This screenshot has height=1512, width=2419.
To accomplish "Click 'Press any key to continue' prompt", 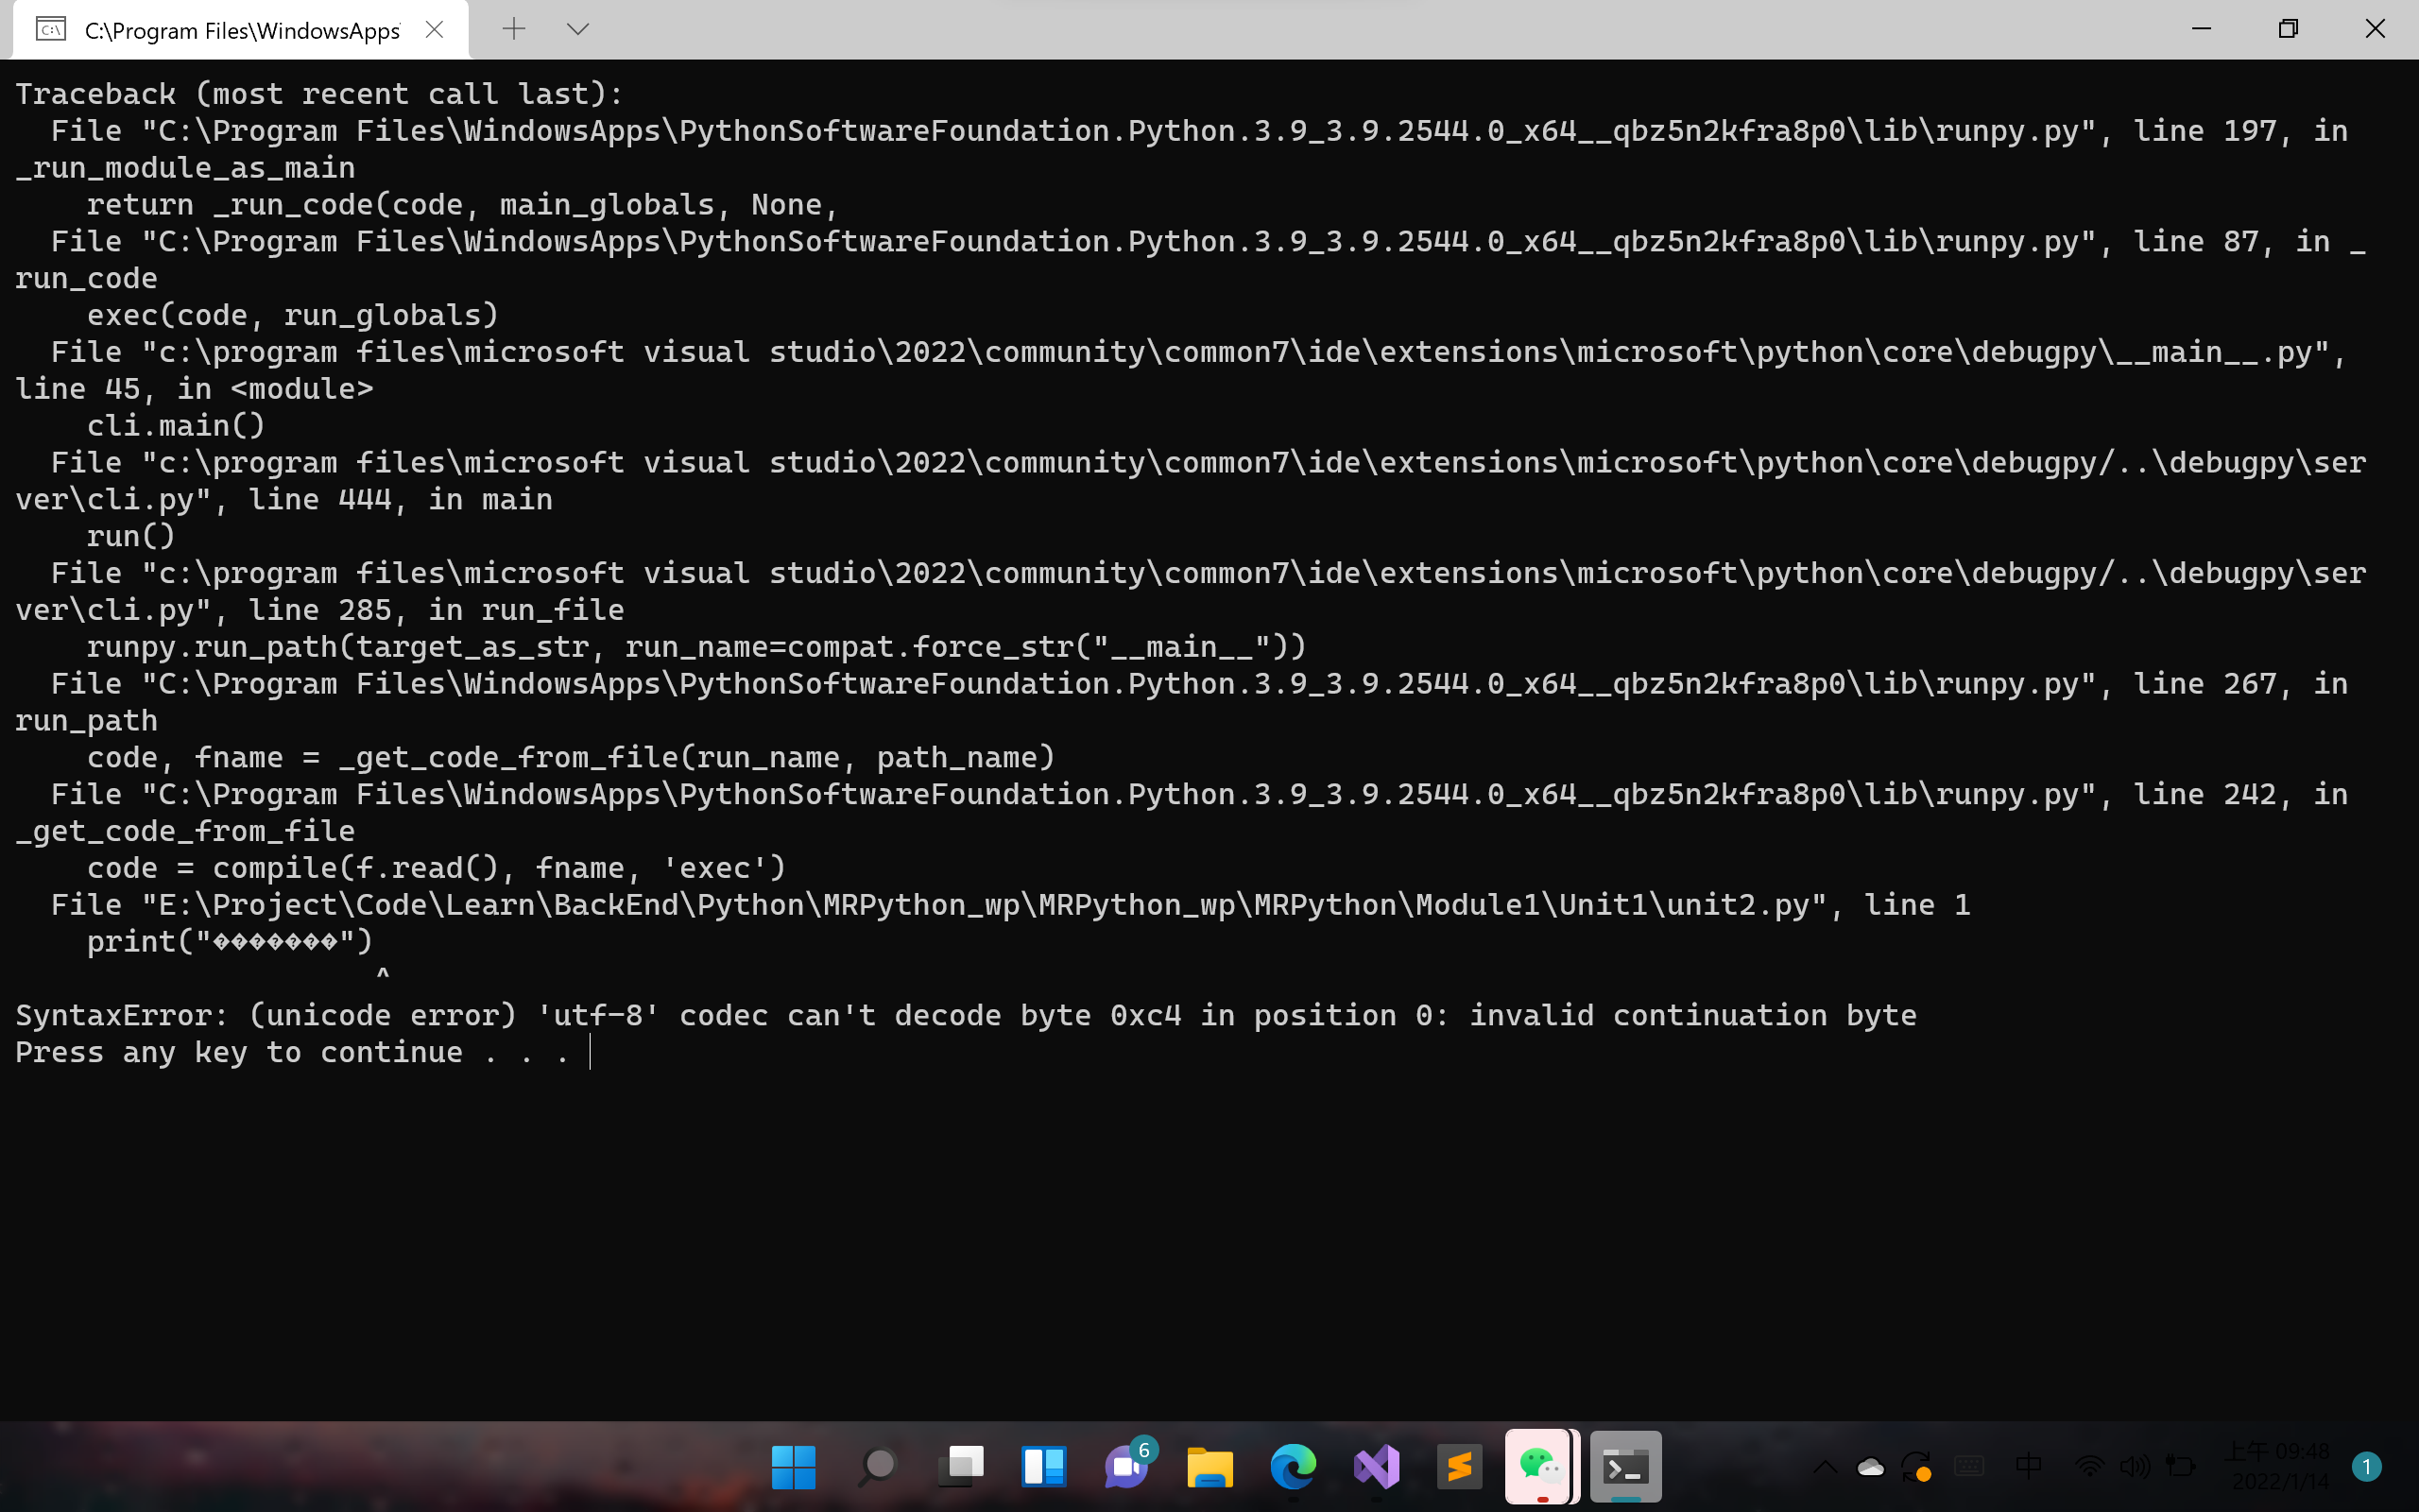I will pyautogui.click(x=292, y=1053).
